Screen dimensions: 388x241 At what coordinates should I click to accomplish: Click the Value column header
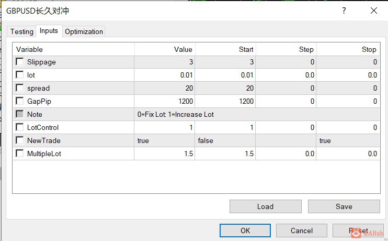point(165,49)
